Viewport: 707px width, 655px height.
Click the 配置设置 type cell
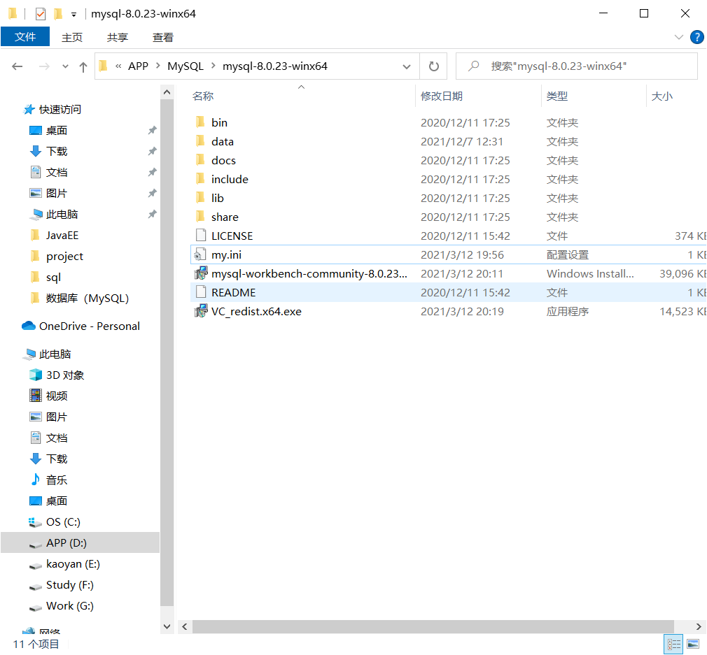[x=568, y=254]
